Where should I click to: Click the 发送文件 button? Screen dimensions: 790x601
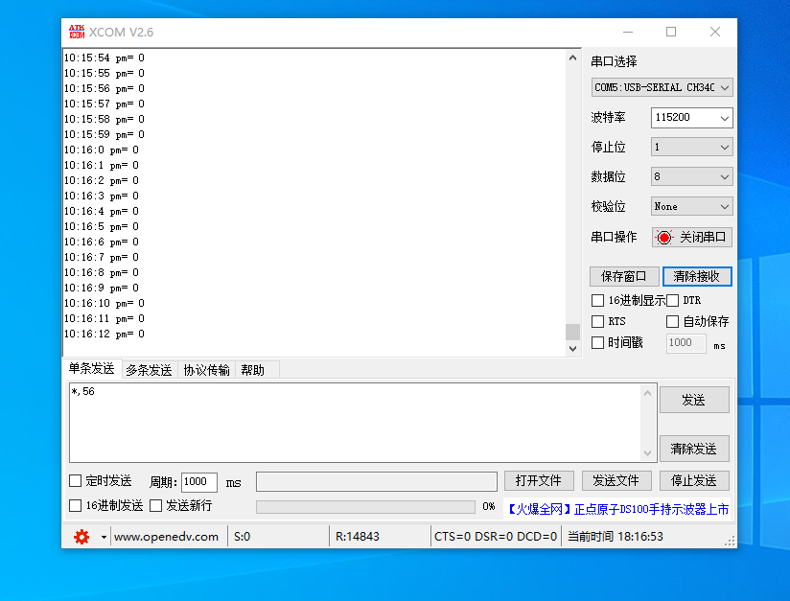(x=616, y=480)
